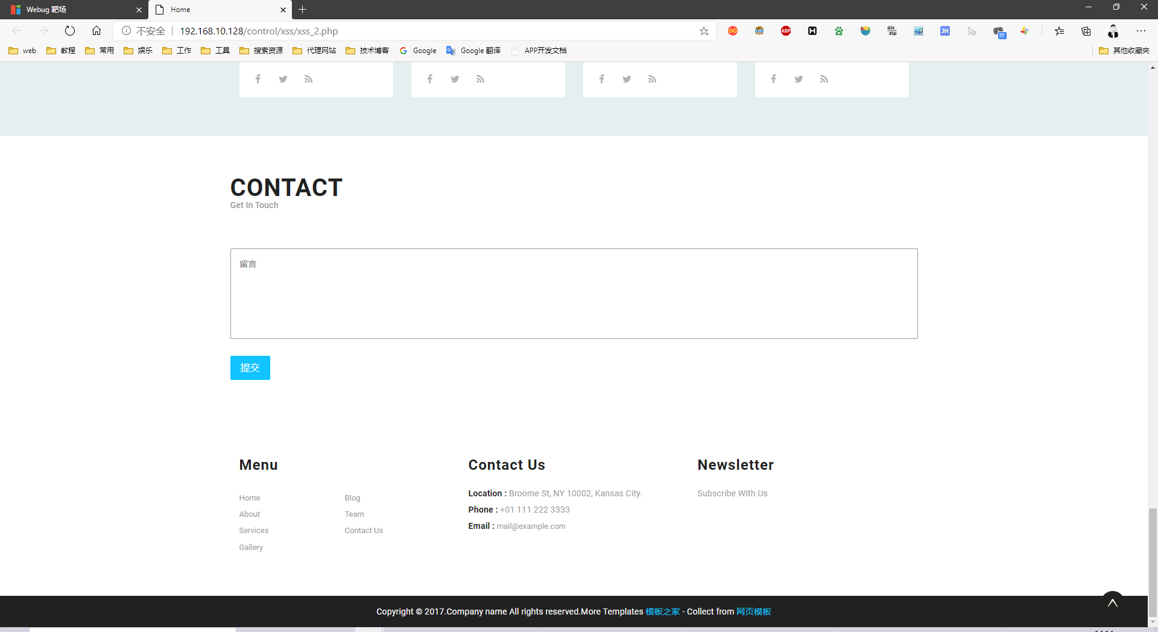The image size is (1158, 632).
Task: Click into the 留言 message text area
Action: (574, 294)
